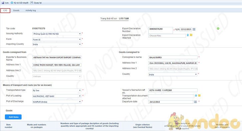Click Transportation document attached field
The width and height of the screenshot is (242, 131).
pos(171,96)
